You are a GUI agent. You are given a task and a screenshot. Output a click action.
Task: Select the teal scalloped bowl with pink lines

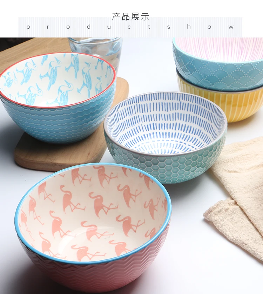[x=218, y=64]
